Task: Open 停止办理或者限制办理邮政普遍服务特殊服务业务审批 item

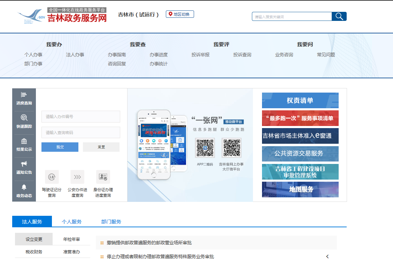Action: 160,257
